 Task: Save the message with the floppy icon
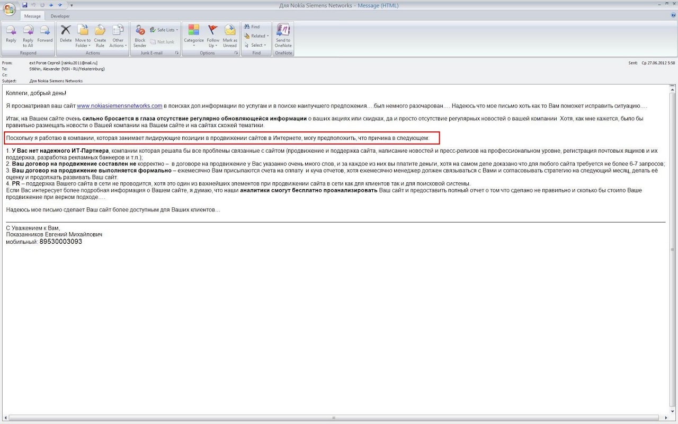pos(24,5)
